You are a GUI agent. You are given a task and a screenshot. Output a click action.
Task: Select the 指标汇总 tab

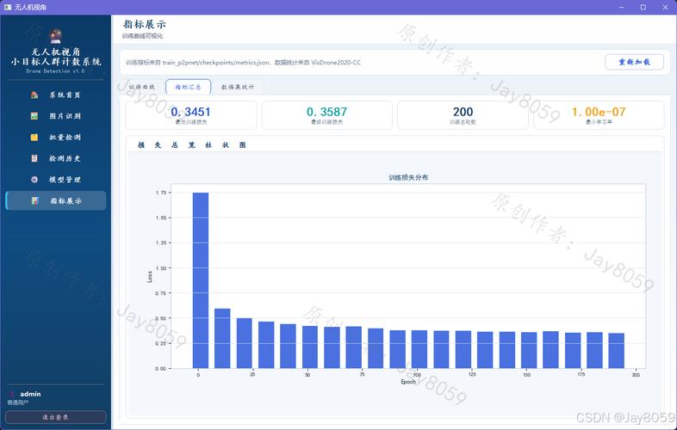coord(189,87)
